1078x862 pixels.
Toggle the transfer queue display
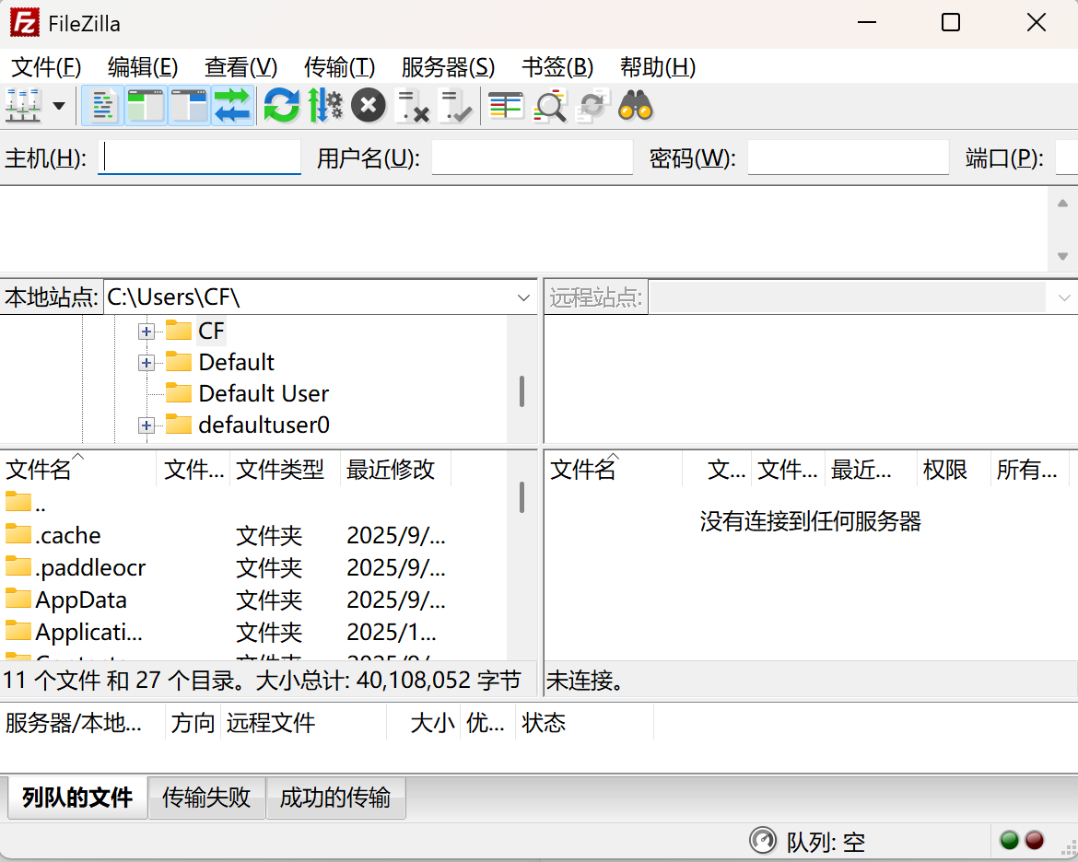point(232,105)
